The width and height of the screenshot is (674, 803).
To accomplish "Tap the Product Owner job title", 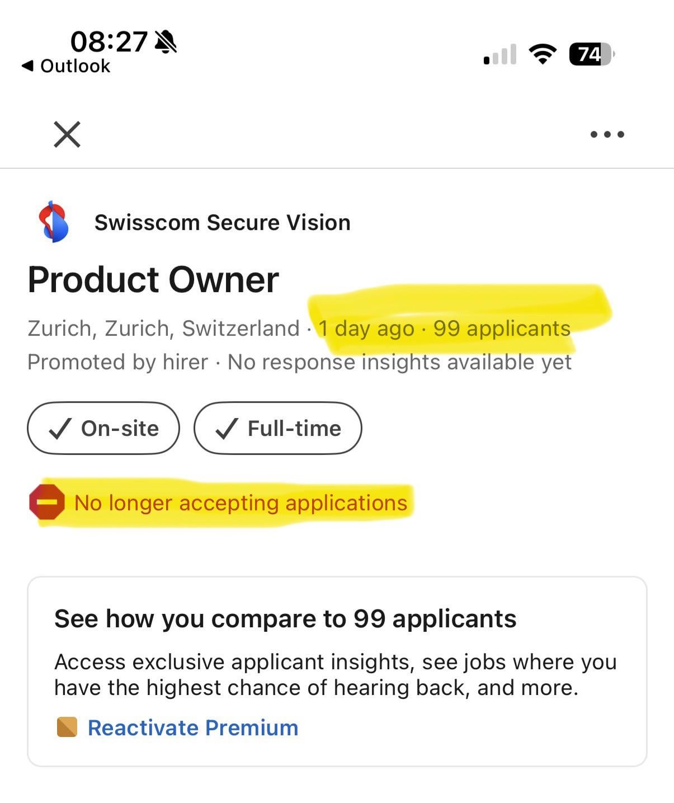I will pyautogui.click(x=153, y=280).
